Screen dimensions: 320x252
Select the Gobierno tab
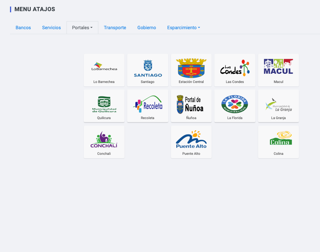click(x=146, y=28)
